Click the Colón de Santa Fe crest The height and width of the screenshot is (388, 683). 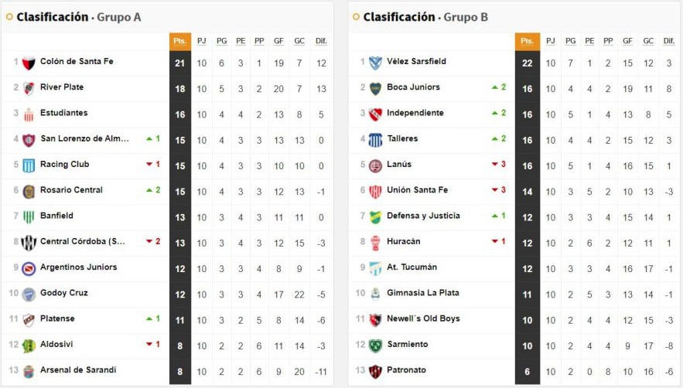[x=29, y=63]
